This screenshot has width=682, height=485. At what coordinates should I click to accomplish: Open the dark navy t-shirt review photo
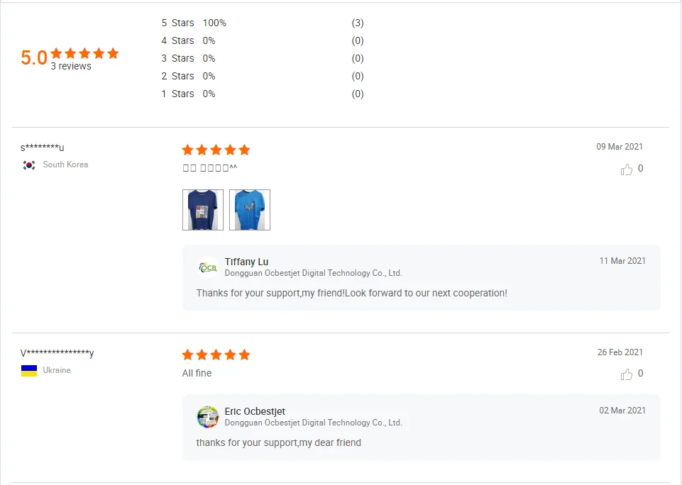click(x=203, y=210)
